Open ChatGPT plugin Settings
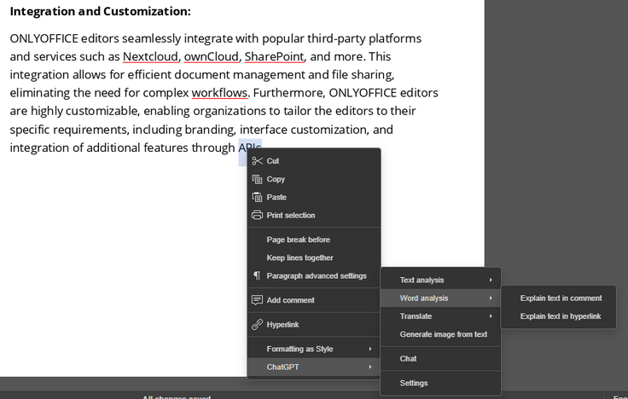 [x=414, y=383]
